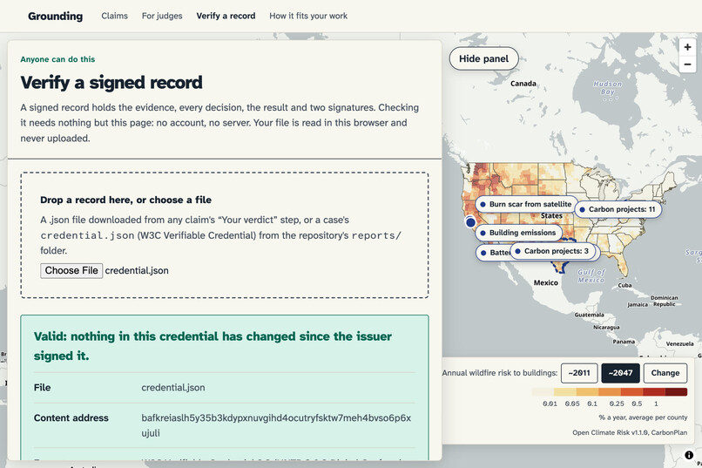Click credential.json value in the File row
702x468 pixels.
(x=173, y=388)
